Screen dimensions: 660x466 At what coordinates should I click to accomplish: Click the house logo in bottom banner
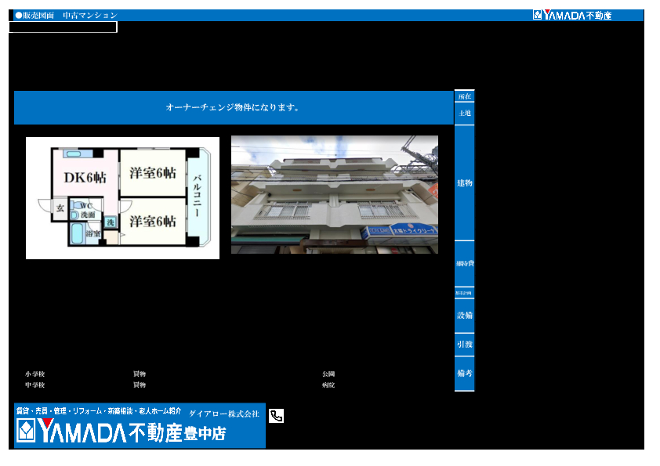click(x=27, y=431)
